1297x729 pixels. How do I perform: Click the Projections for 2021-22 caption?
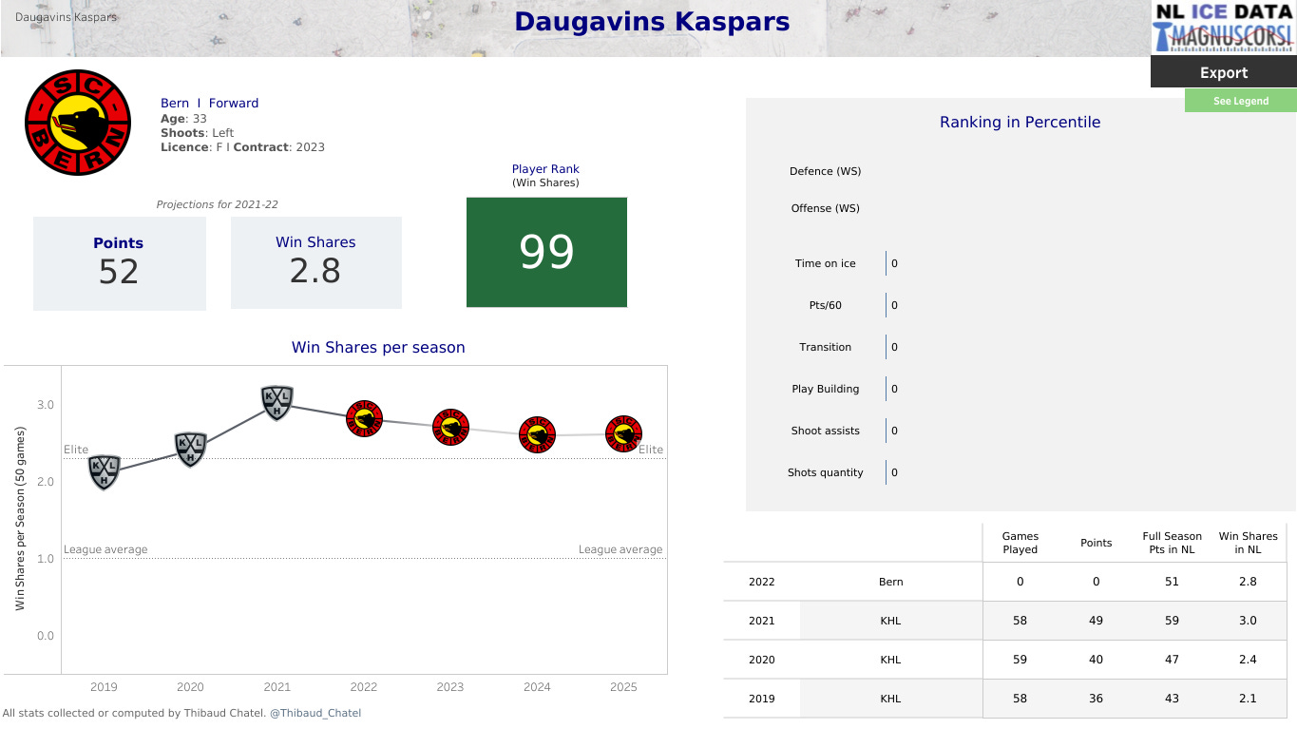pyautogui.click(x=217, y=204)
